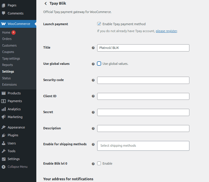The height and width of the screenshot is (182, 209).
Task: Open the Products menu icon in sidebar
Action: pos(4,93)
